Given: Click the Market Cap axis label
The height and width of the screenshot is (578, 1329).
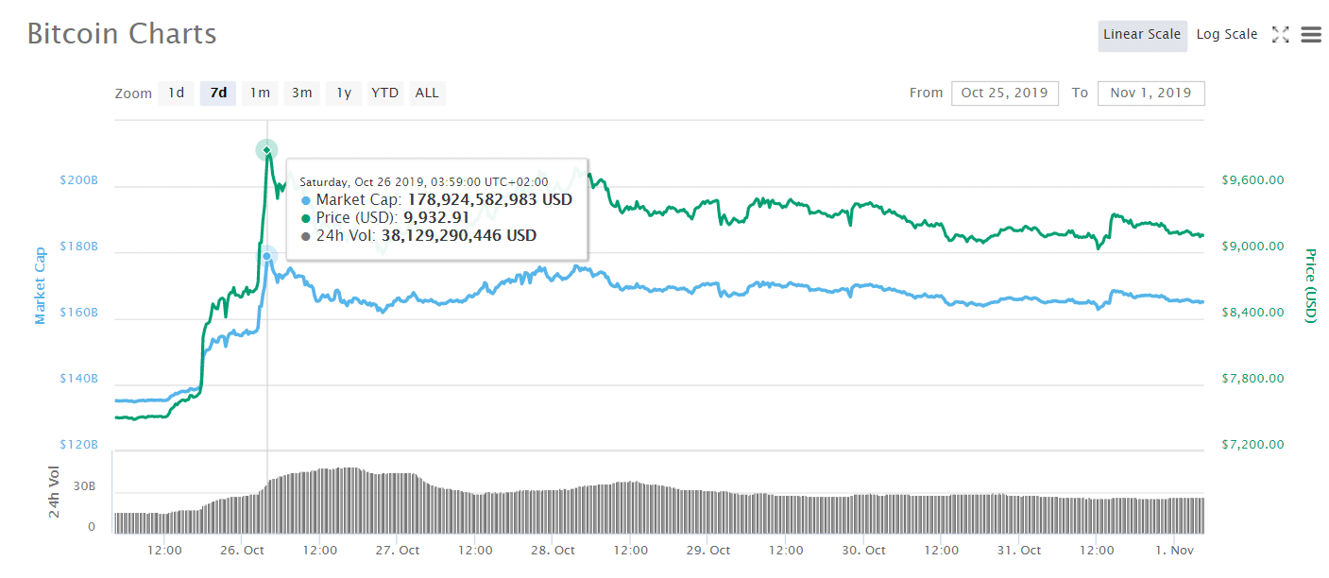Looking at the screenshot, I should click(x=41, y=283).
